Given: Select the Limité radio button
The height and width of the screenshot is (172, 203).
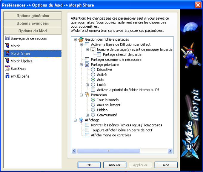Looking at the screenshot, I should [x=93, y=85].
